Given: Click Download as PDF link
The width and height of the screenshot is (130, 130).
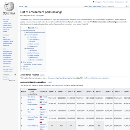Looking at the screenshot, I should coord(8,69).
